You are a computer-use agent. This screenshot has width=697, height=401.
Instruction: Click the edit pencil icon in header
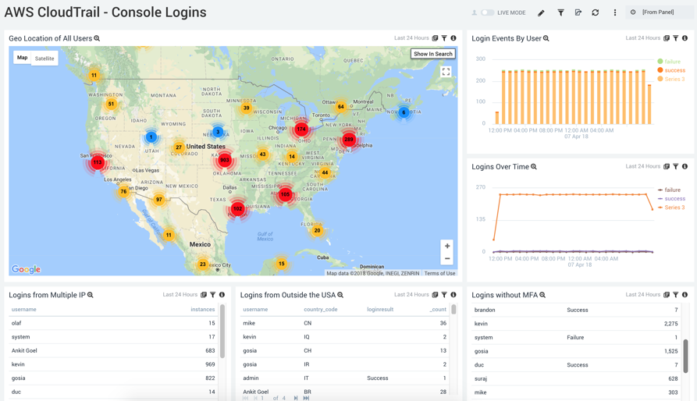[541, 13]
